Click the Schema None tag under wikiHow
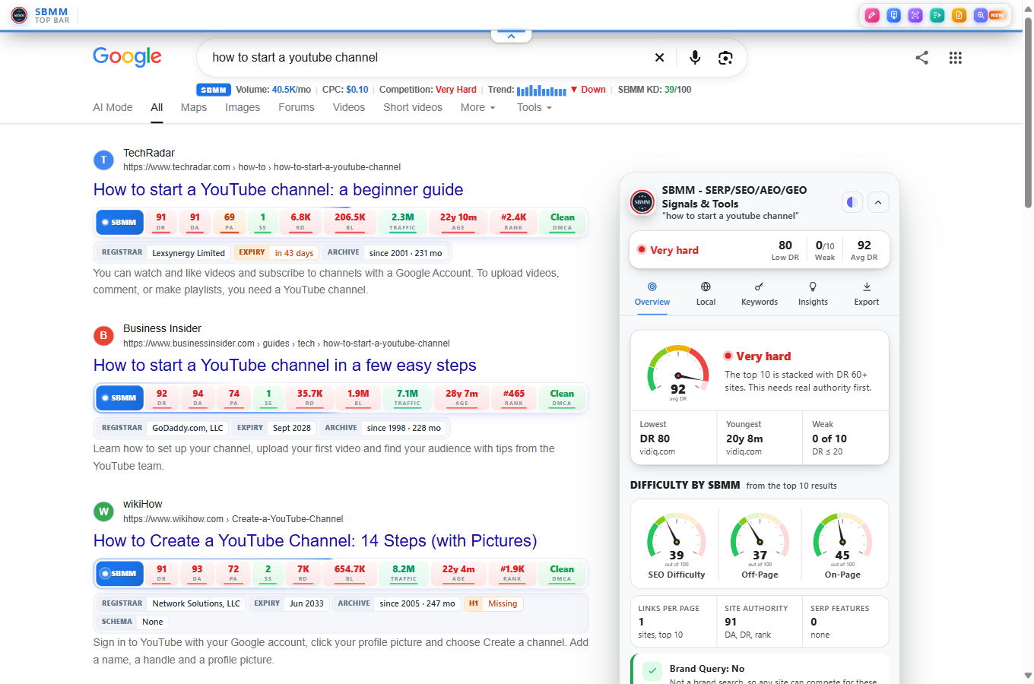 click(x=132, y=622)
